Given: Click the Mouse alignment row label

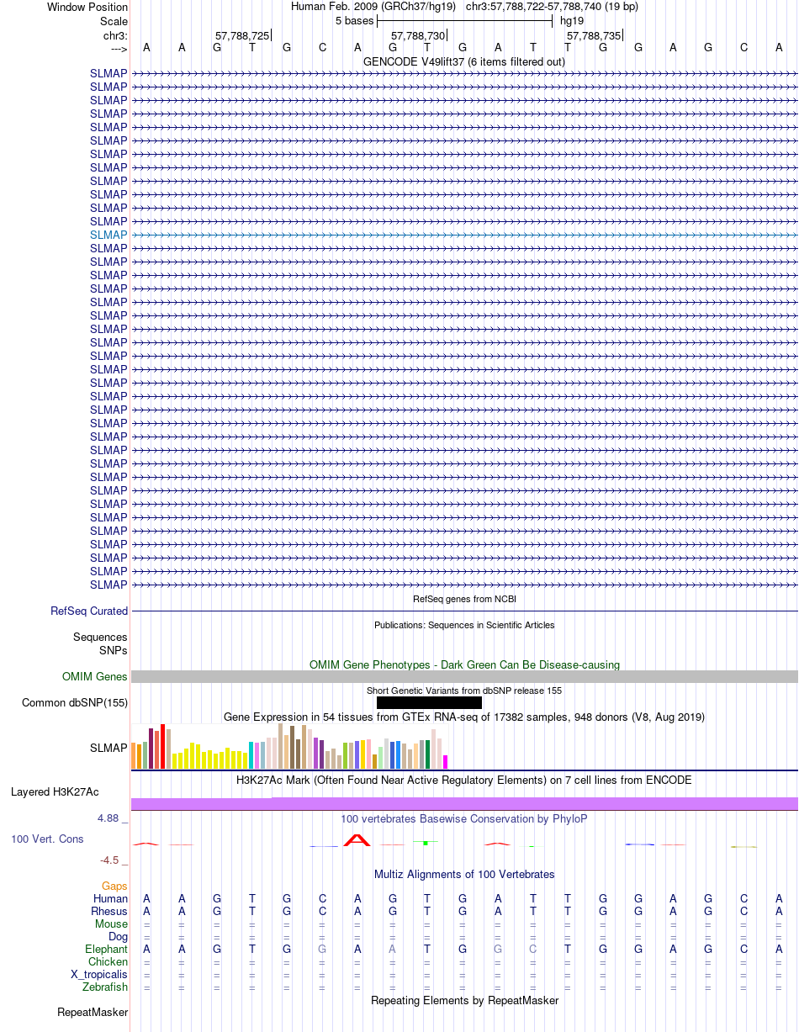Looking at the screenshot, I should (111, 924).
